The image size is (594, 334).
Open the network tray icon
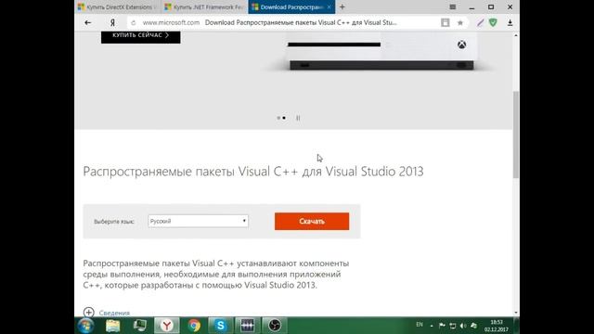pyautogui.click(x=453, y=326)
